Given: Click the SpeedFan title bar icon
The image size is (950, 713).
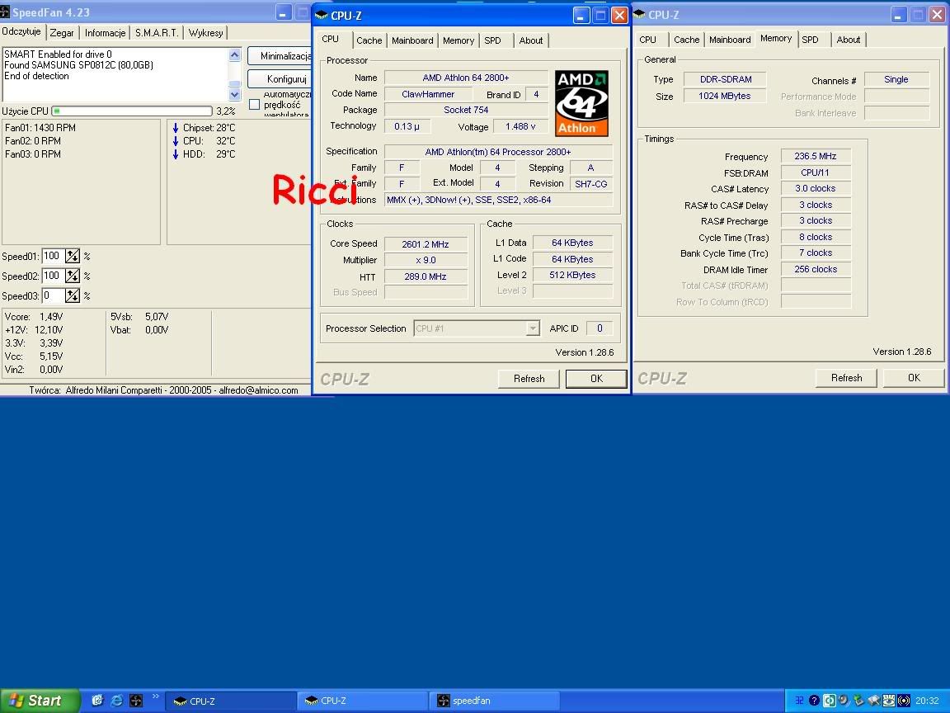Looking at the screenshot, I should [x=5, y=12].
